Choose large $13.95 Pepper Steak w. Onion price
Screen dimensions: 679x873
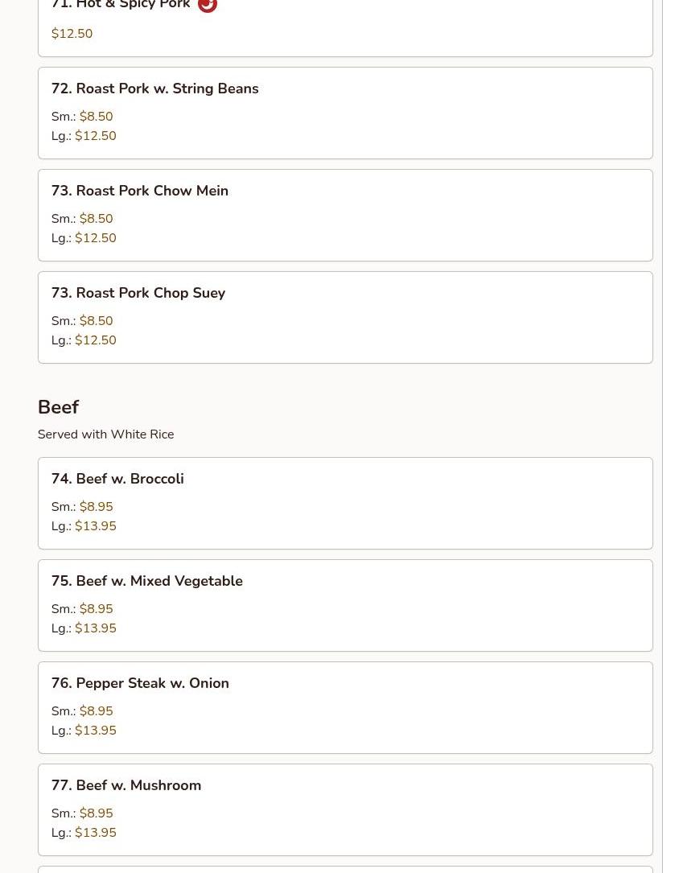pyautogui.click(x=95, y=731)
